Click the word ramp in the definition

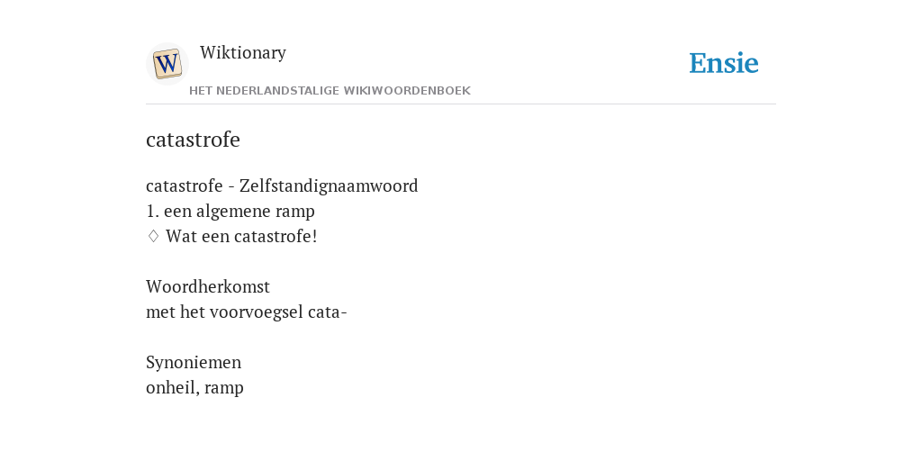coord(295,212)
